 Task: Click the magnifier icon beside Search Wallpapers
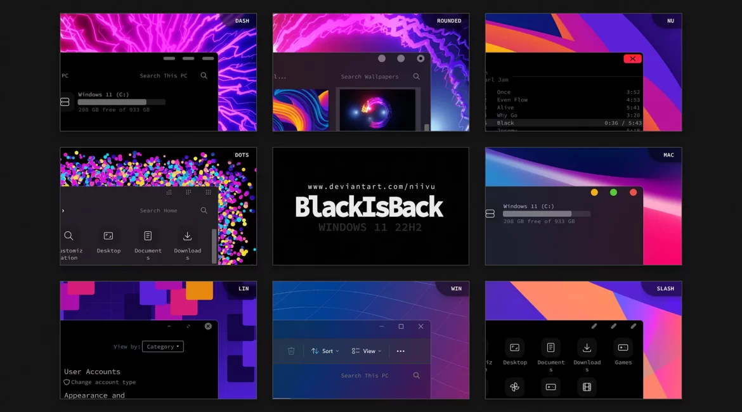click(x=417, y=77)
